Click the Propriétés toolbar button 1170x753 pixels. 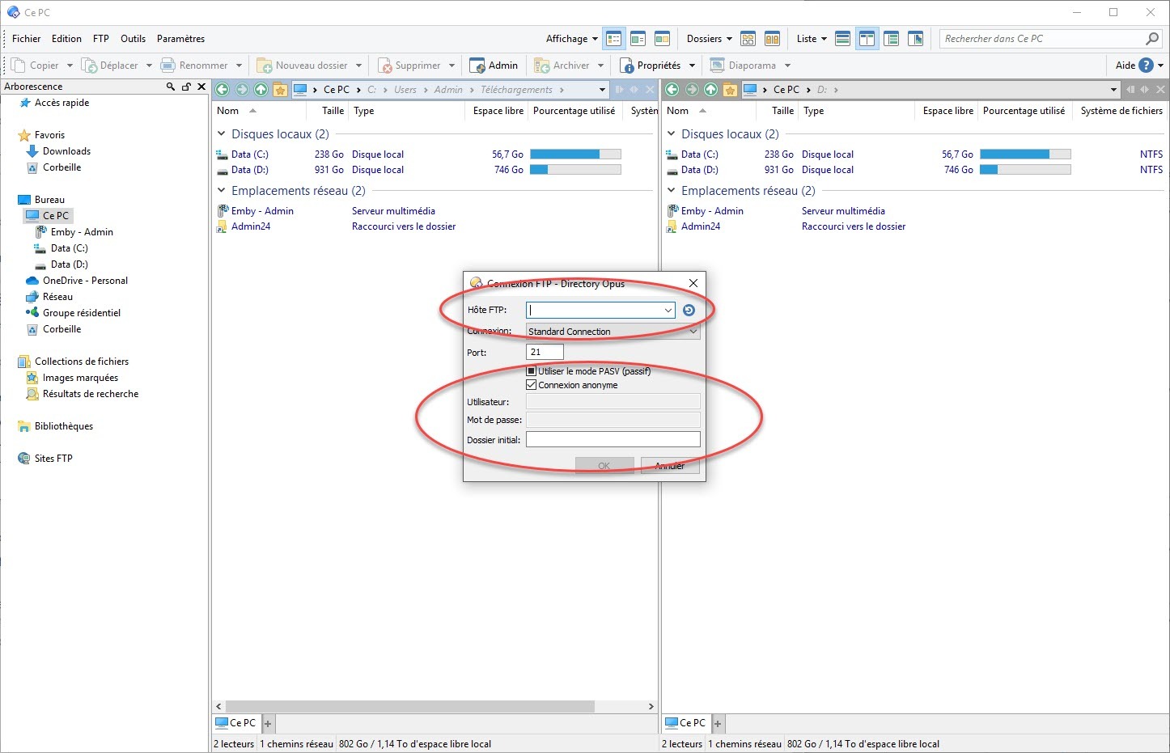pos(651,66)
